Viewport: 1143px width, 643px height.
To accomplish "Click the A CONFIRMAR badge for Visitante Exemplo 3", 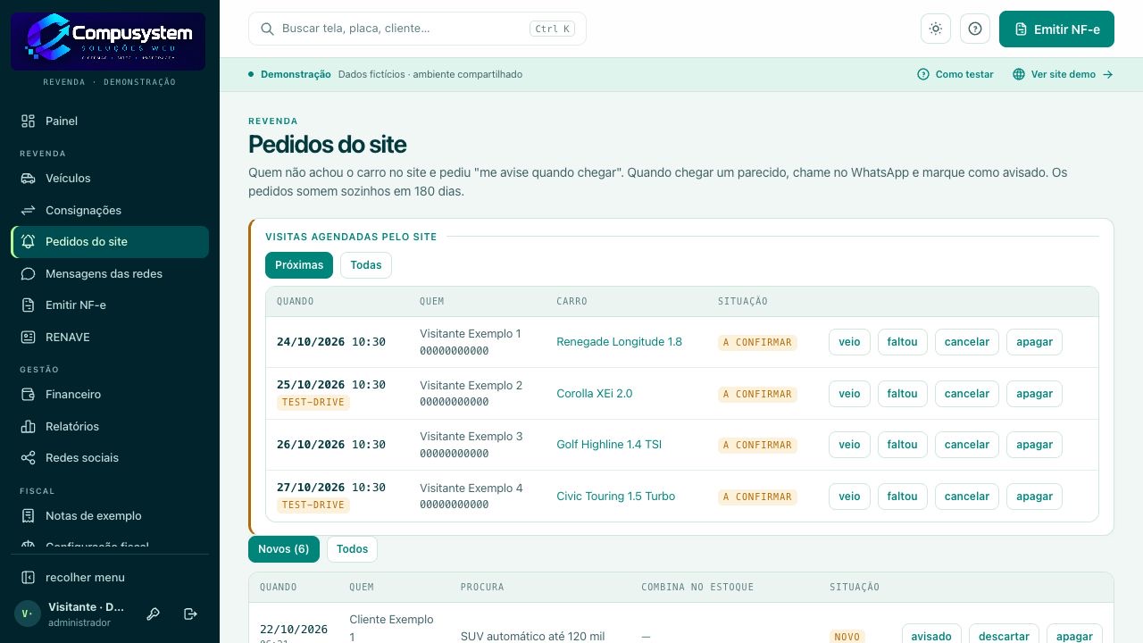I will pyautogui.click(x=757, y=445).
